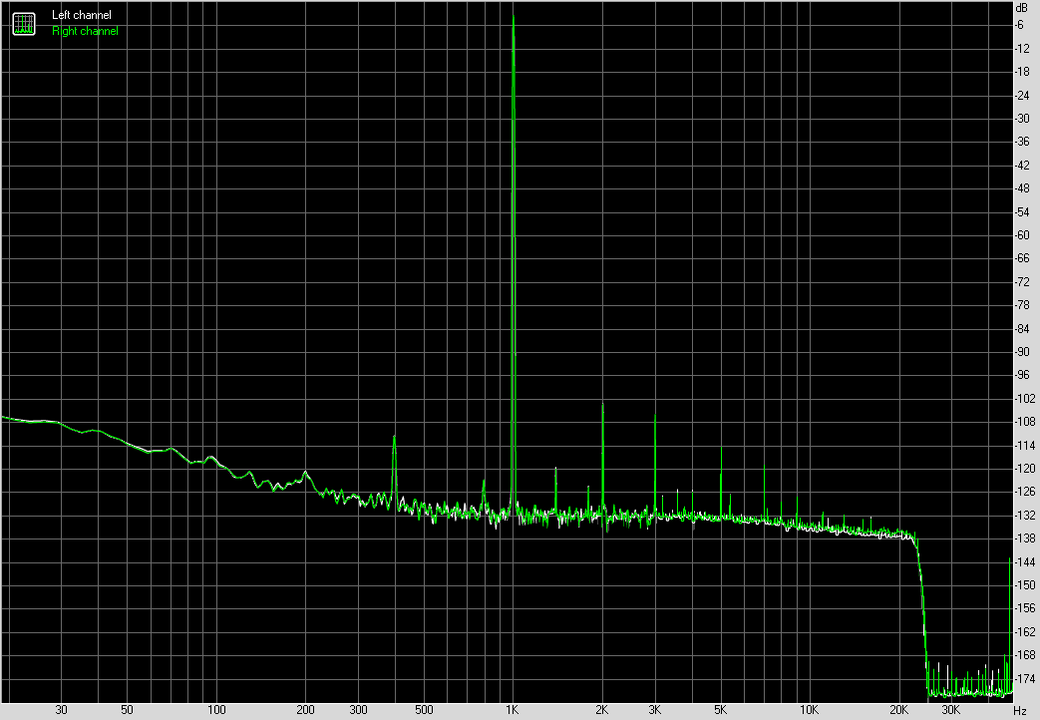This screenshot has width=1040, height=720.
Task: Click the "-132" dB scale label
Action: pos(1025,516)
